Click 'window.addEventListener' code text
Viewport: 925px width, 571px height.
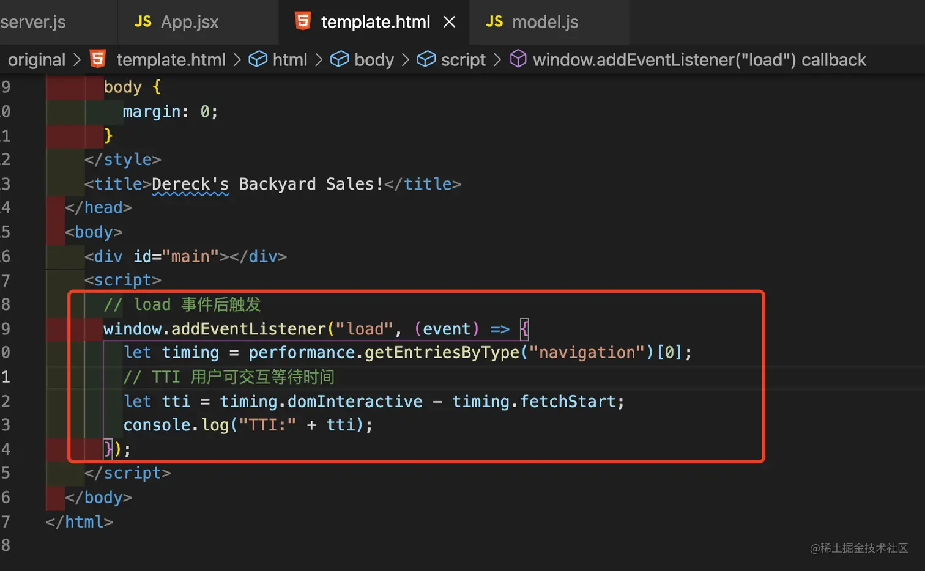215,329
